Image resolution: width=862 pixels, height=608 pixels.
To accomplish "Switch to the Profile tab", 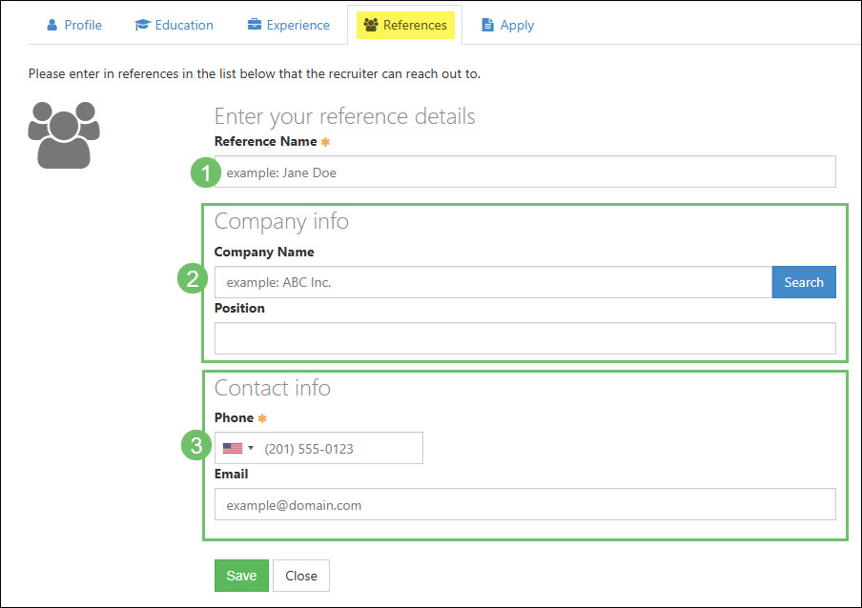I will (73, 25).
